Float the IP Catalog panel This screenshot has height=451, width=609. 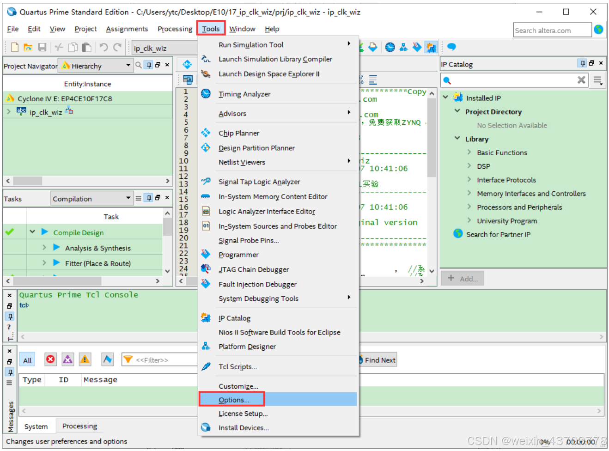591,63
